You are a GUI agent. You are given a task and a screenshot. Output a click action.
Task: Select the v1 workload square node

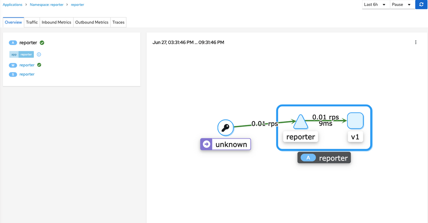point(355,121)
